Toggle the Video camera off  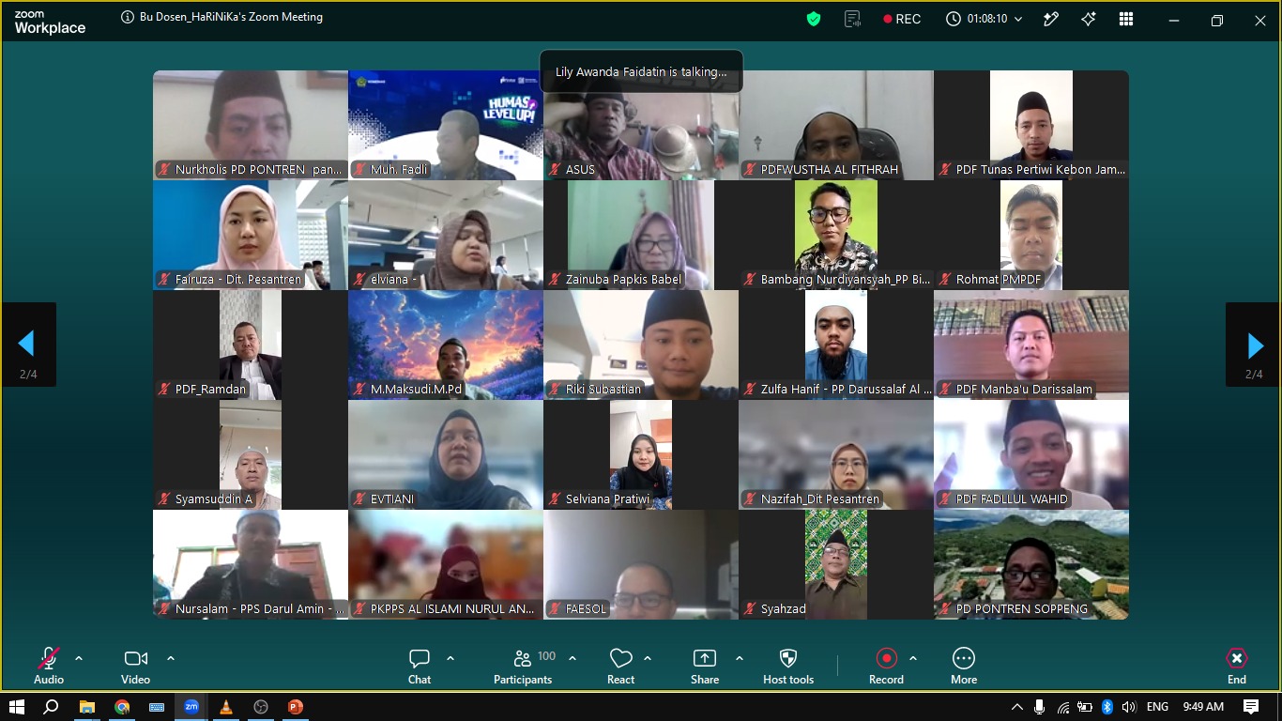tap(135, 666)
